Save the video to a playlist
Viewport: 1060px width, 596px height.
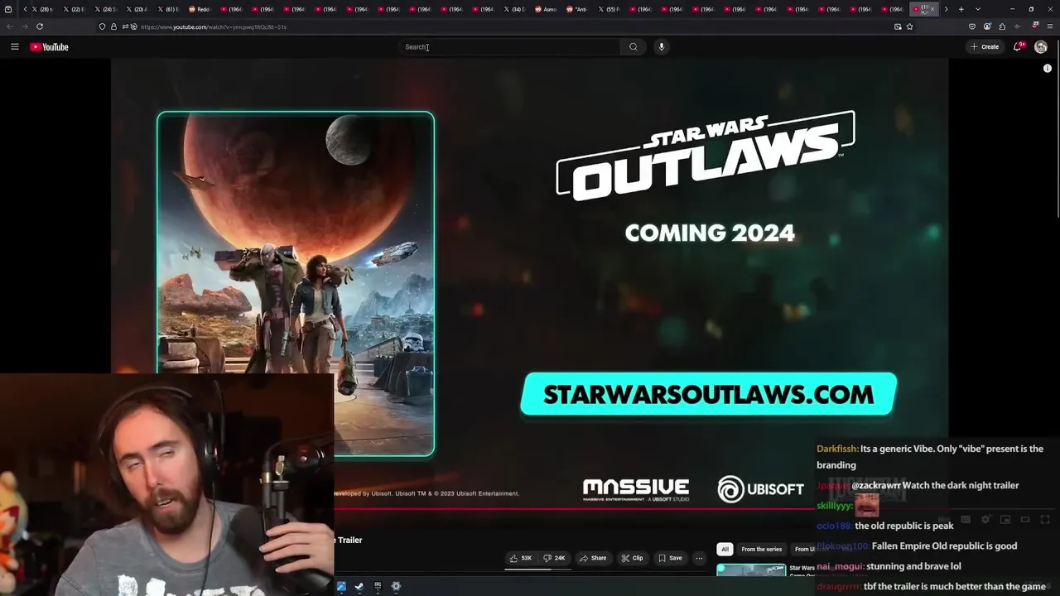(x=670, y=558)
